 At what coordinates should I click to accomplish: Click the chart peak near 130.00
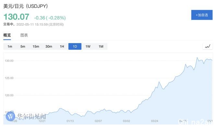point(197,58)
